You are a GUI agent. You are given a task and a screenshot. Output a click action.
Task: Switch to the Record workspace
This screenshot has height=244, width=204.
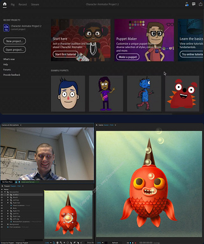23,5
